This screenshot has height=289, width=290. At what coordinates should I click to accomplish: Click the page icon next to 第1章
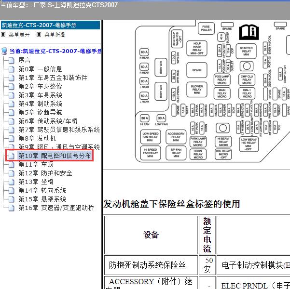[x=12, y=78]
